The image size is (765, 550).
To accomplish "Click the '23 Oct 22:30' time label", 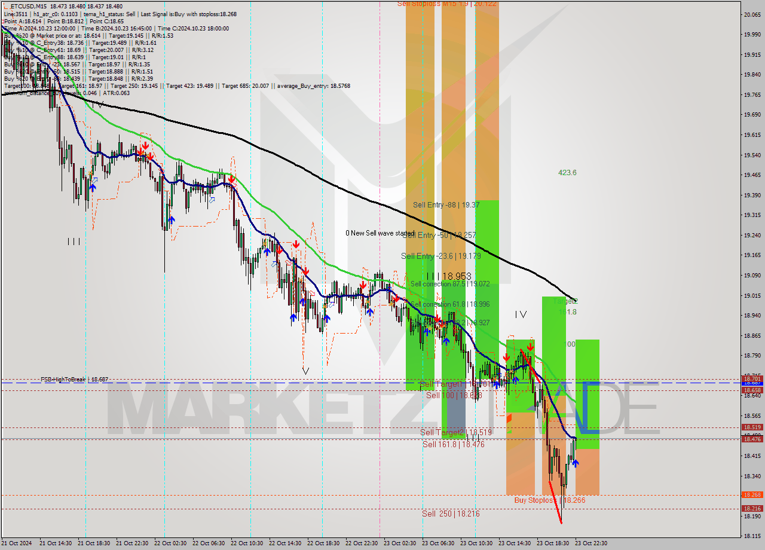I will [x=590, y=543].
